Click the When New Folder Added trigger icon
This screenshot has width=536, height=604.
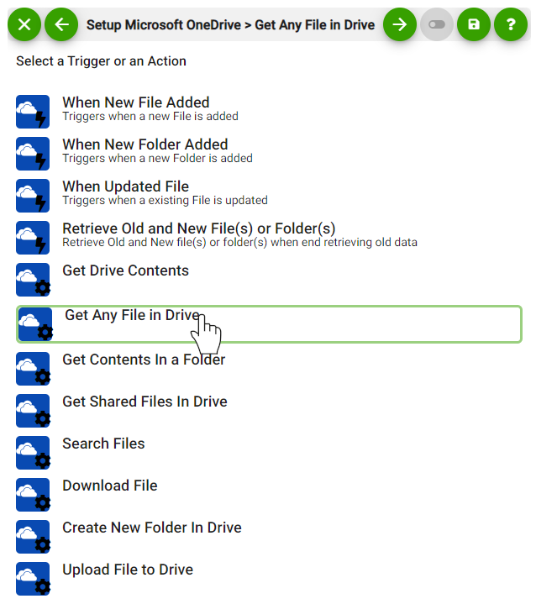tap(33, 154)
